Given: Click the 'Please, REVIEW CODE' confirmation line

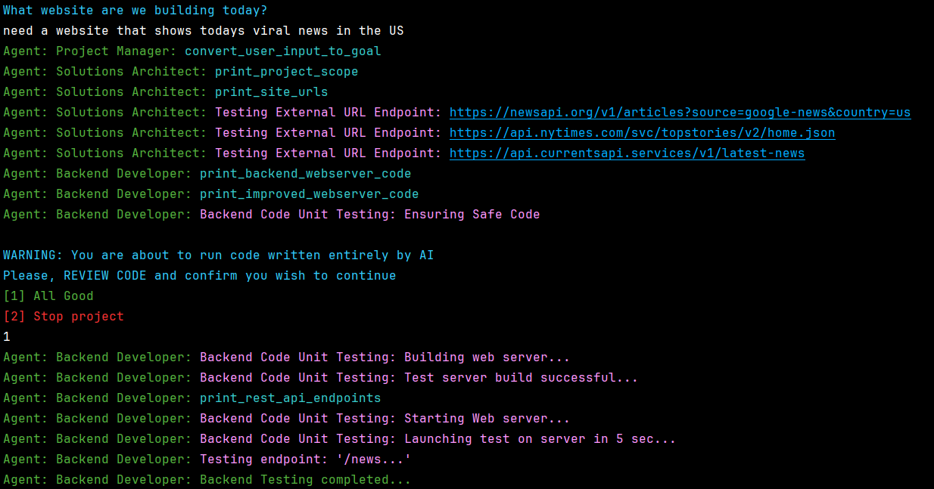Looking at the screenshot, I should 200,276.
